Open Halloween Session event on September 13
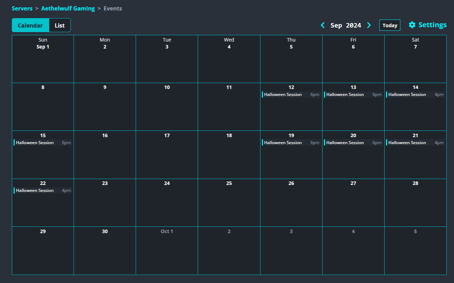The height and width of the screenshot is (283, 454). [x=353, y=95]
